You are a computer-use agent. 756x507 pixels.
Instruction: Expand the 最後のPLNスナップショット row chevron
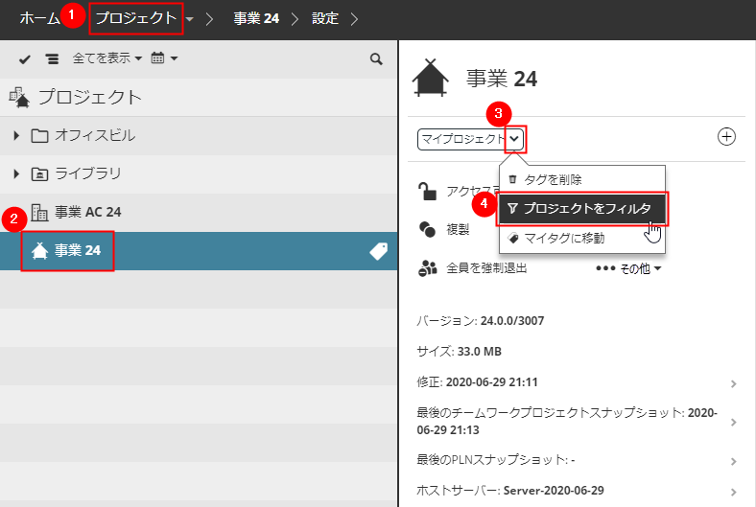[x=733, y=462]
